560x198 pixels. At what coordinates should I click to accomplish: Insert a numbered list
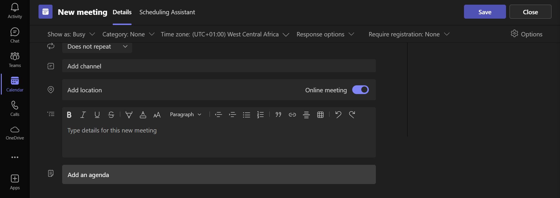260,115
